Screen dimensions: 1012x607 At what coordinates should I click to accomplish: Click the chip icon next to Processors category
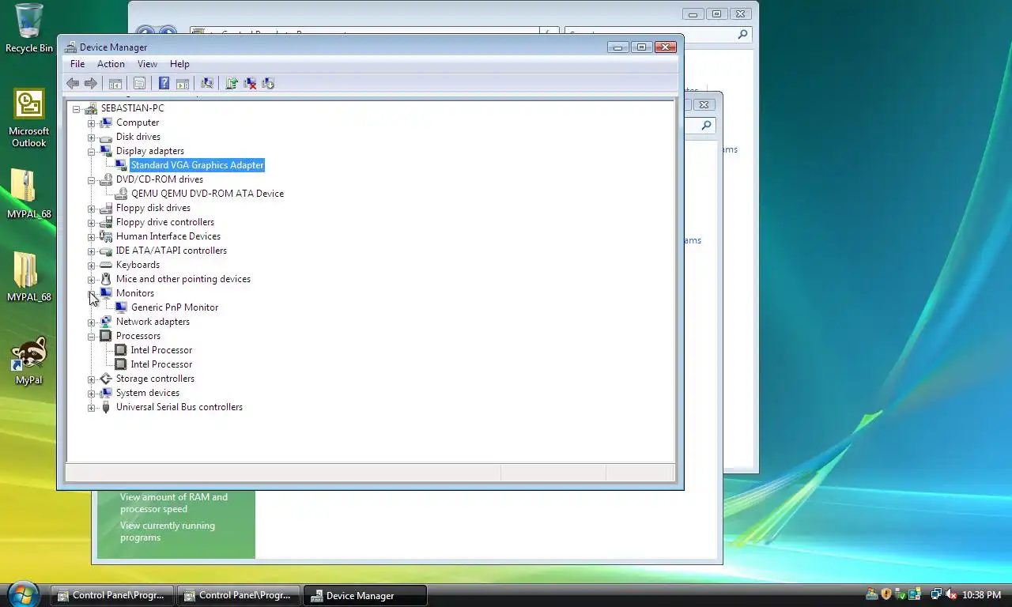click(106, 336)
